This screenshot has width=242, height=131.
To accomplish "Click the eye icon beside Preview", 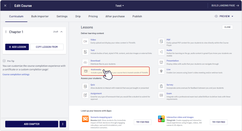I will (x=216, y=16).
